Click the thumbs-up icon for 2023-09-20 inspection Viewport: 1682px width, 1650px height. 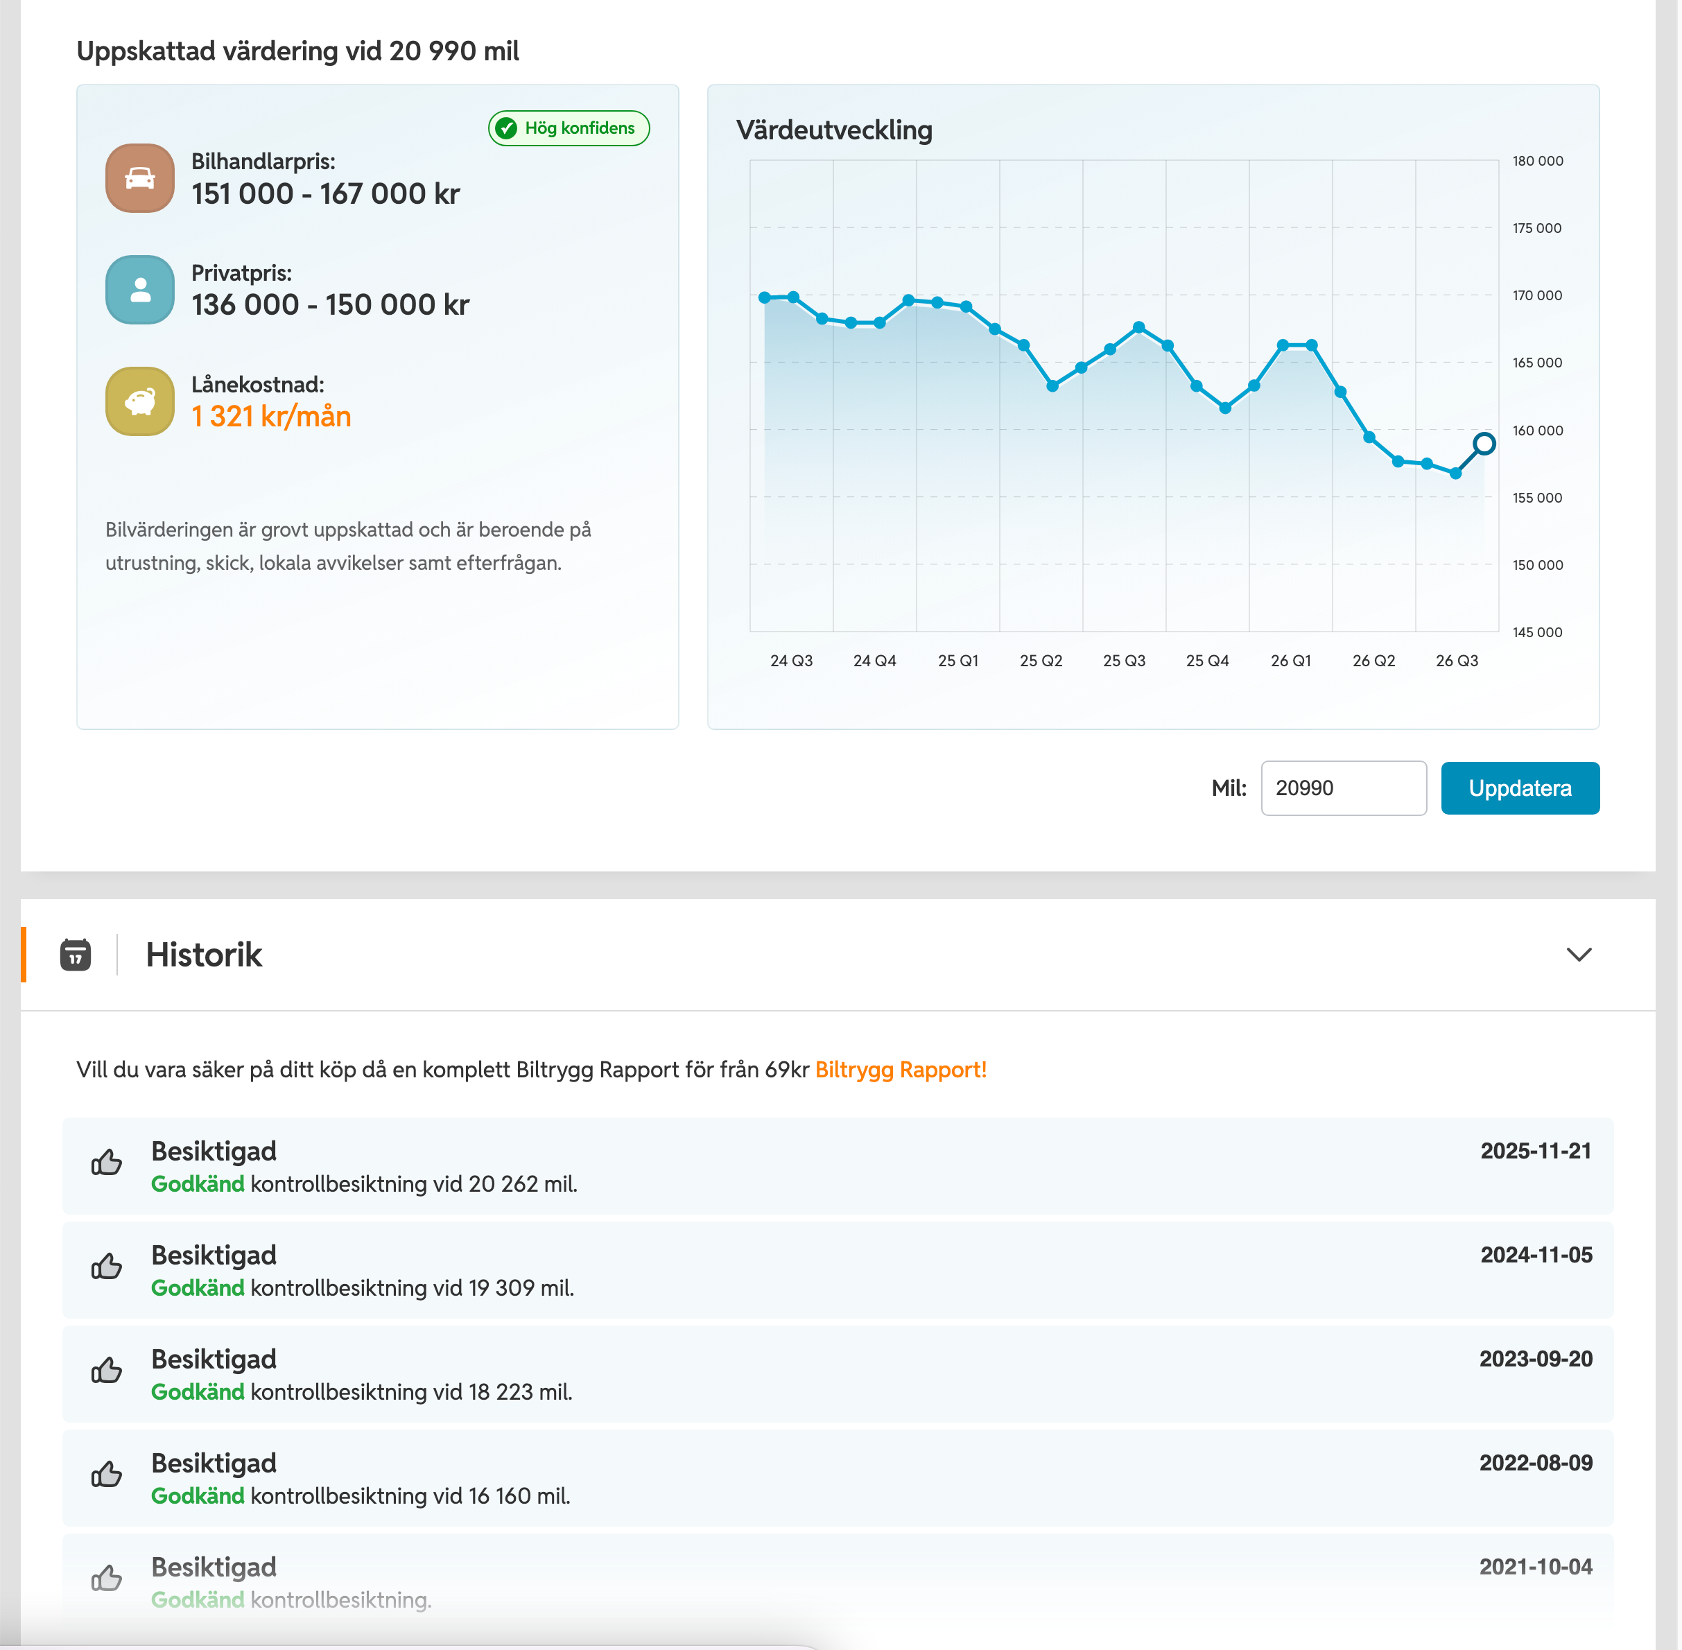[x=107, y=1370]
